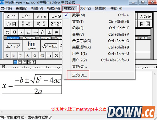157x120 pixels.
Task: Choose 数学(M) style
Action: click(99, 15)
